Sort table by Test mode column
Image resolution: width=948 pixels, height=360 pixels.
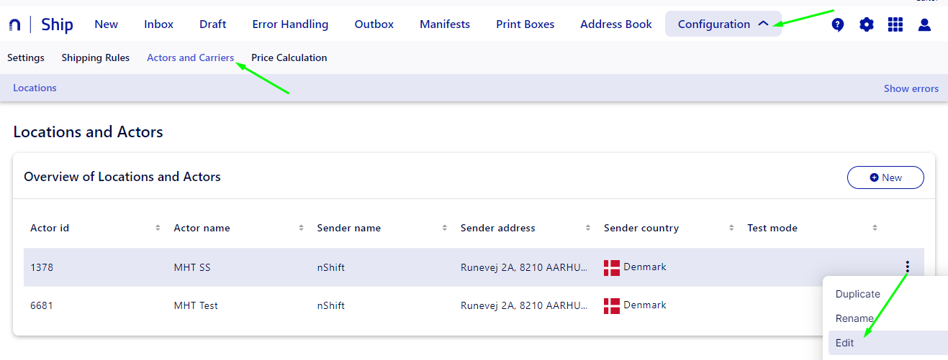click(x=875, y=229)
